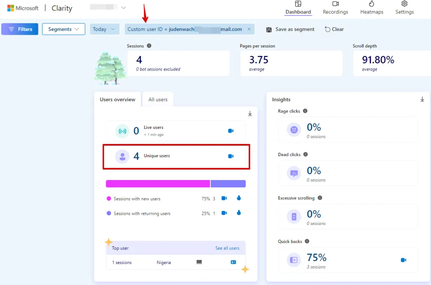Click the Quick backs arrow icon
The image size is (431, 285).
[294, 260]
